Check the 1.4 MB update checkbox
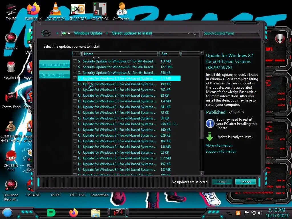This screenshot has width=292, height=219. pyautogui.click(x=75, y=101)
